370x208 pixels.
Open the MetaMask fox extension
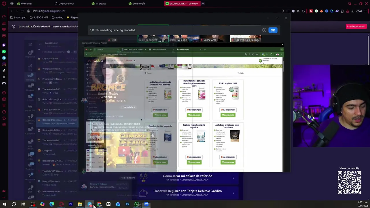tap(321, 11)
